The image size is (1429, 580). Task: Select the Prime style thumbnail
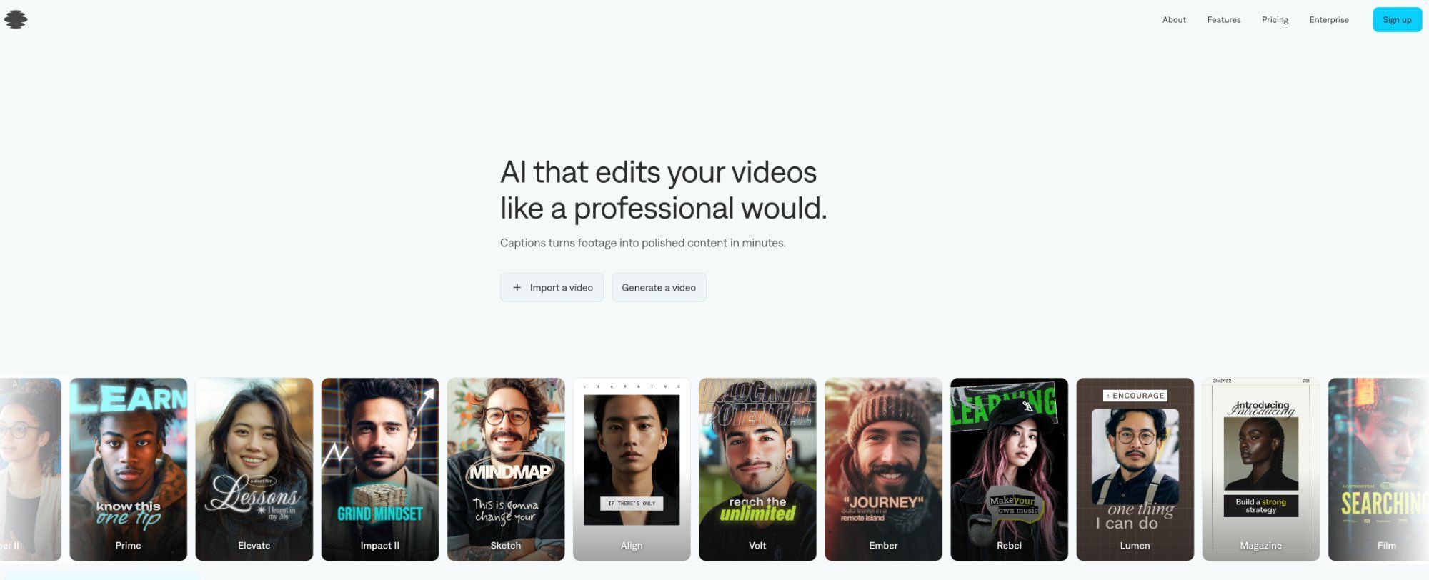[x=129, y=469]
